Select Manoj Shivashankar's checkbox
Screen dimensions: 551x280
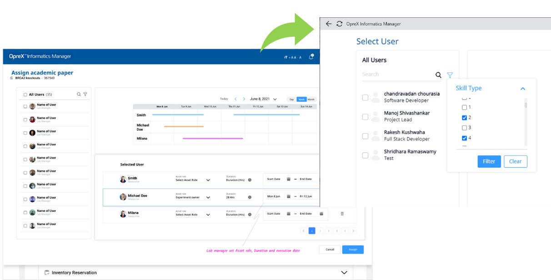coord(365,117)
